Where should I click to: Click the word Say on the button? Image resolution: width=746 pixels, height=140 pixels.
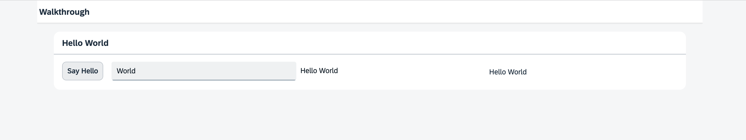coord(73,71)
